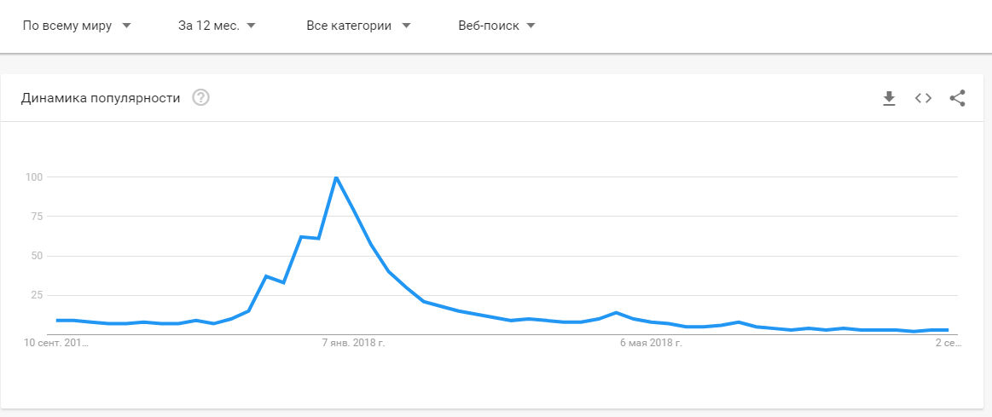This screenshot has height=417, width=992.
Task: Click the 100 value on the y-axis
Action: [33, 177]
